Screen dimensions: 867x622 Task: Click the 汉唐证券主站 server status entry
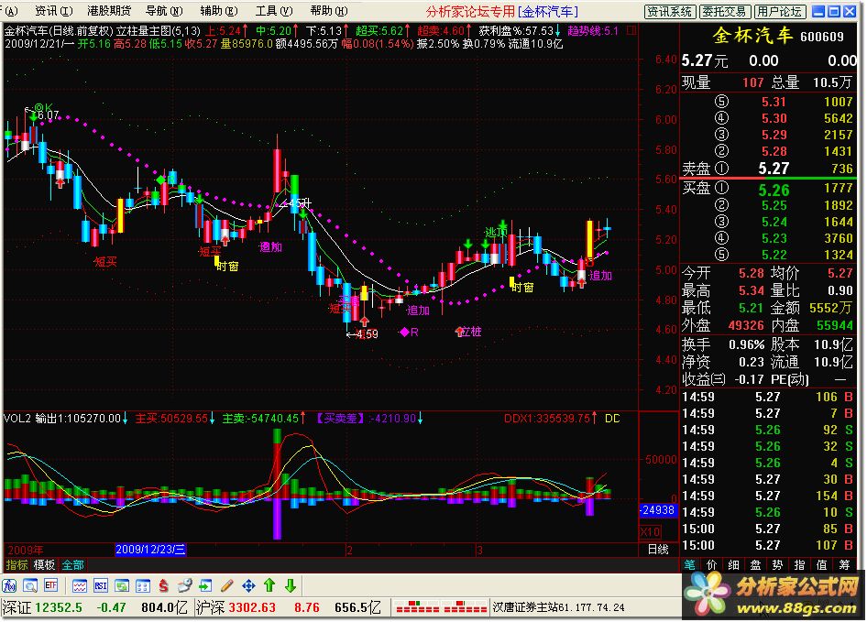[558, 607]
